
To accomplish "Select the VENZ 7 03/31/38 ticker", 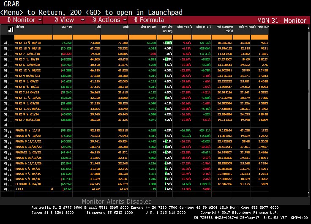I will (27, 120).
